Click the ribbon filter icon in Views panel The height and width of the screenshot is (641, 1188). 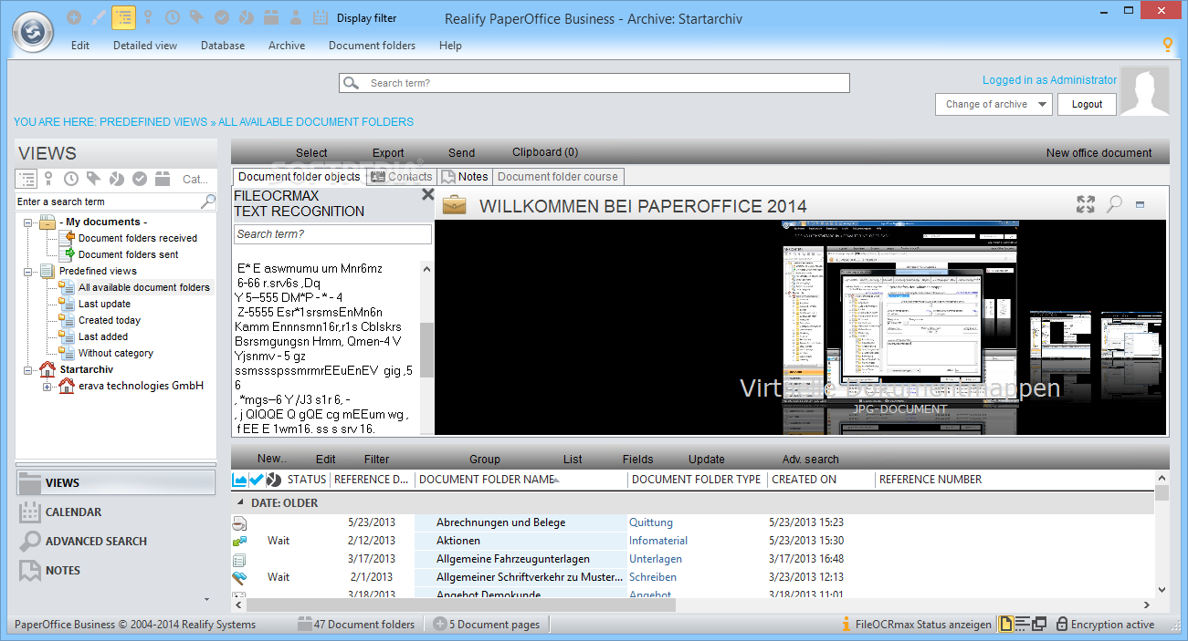tap(49, 179)
